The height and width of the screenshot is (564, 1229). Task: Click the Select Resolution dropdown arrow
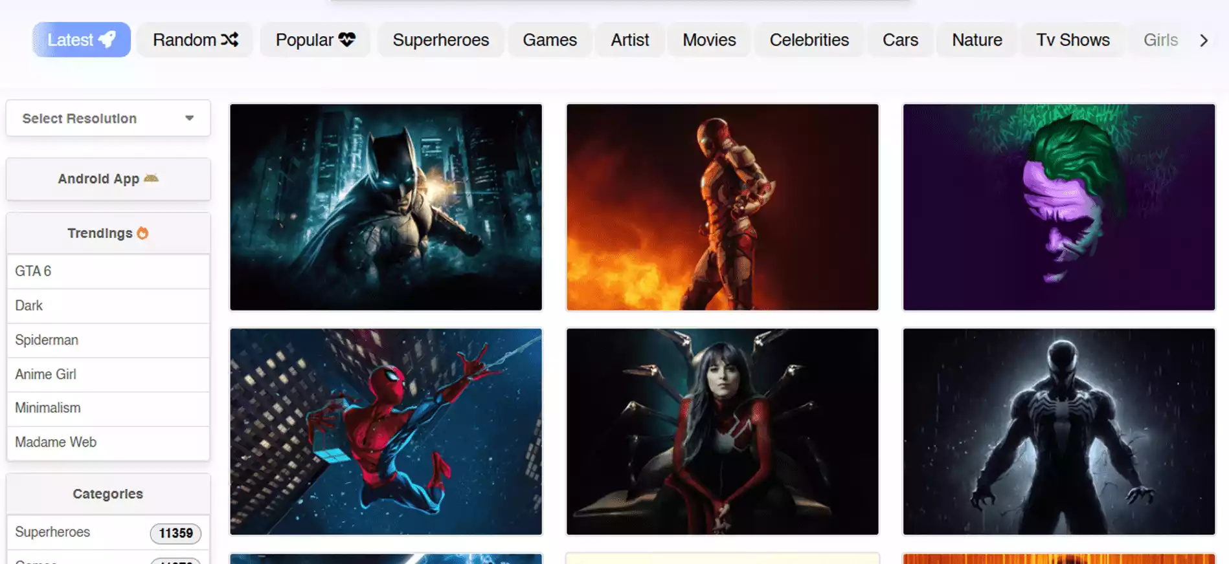[189, 118]
